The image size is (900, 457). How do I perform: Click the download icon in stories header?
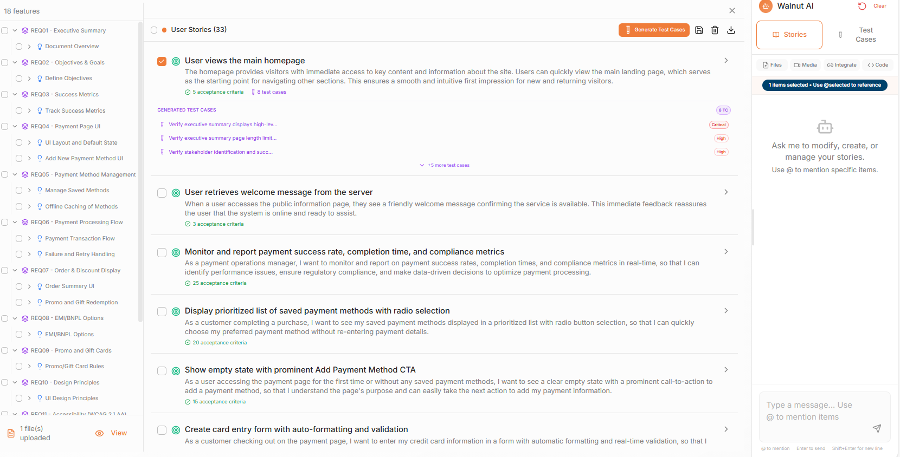coord(731,30)
